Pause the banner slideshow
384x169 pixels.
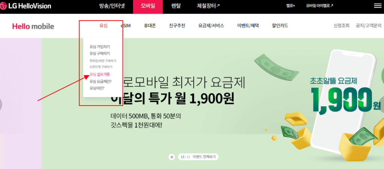[x=172, y=157]
